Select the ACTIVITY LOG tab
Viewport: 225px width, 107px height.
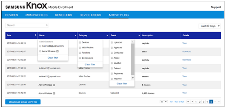119,15
